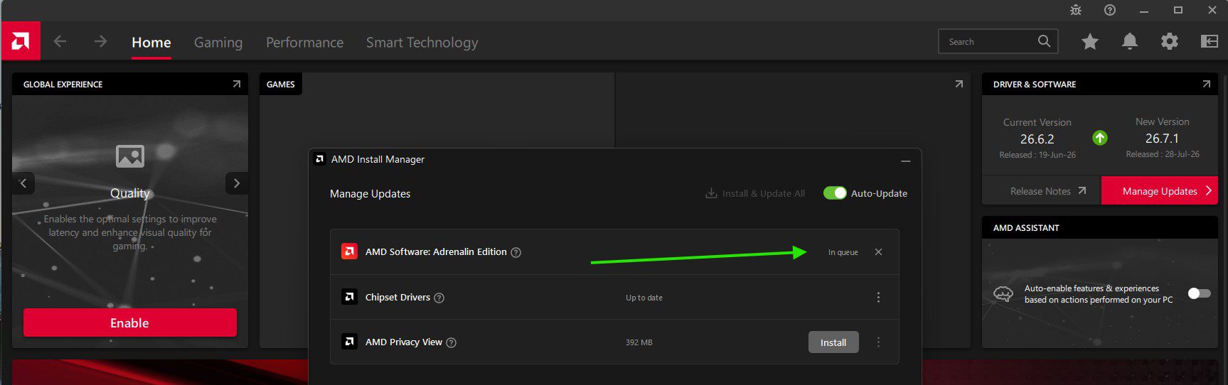
Task: Click current version '26.6.2' text
Action: (x=1037, y=139)
